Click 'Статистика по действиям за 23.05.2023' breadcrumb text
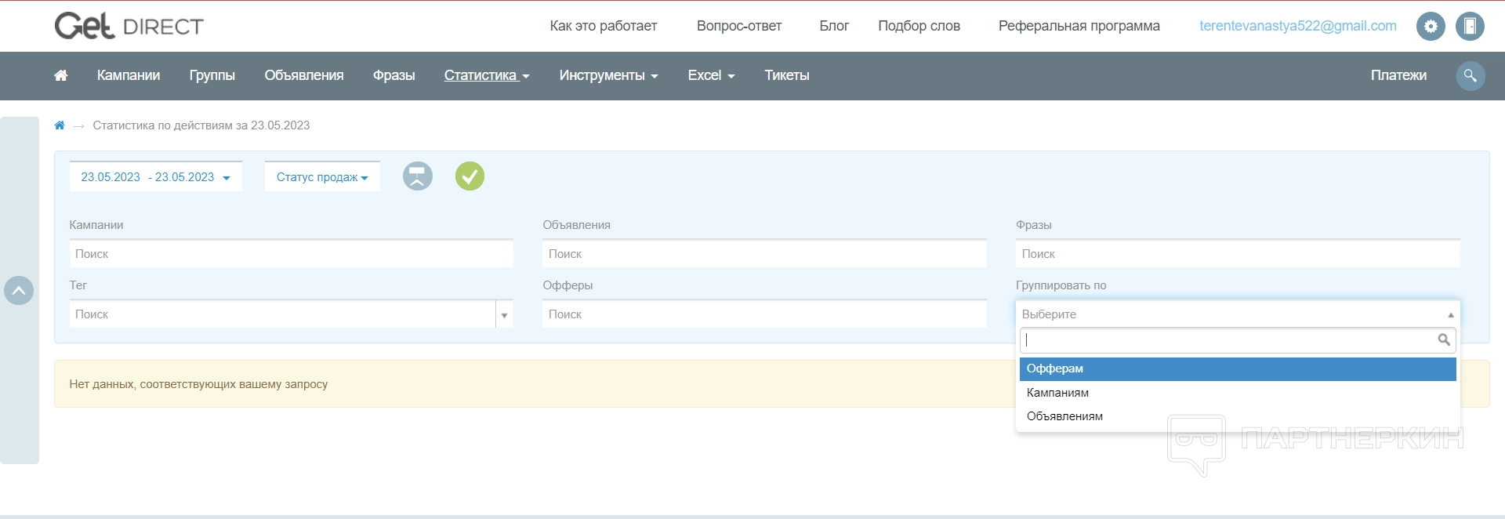Image resolution: width=1505 pixels, height=519 pixels. pyautogui.click(x=201, y=125)
